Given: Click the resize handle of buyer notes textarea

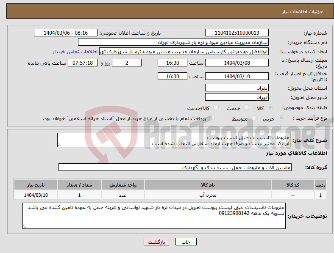Looking at the screenshot, I should (x=25, y=227).
